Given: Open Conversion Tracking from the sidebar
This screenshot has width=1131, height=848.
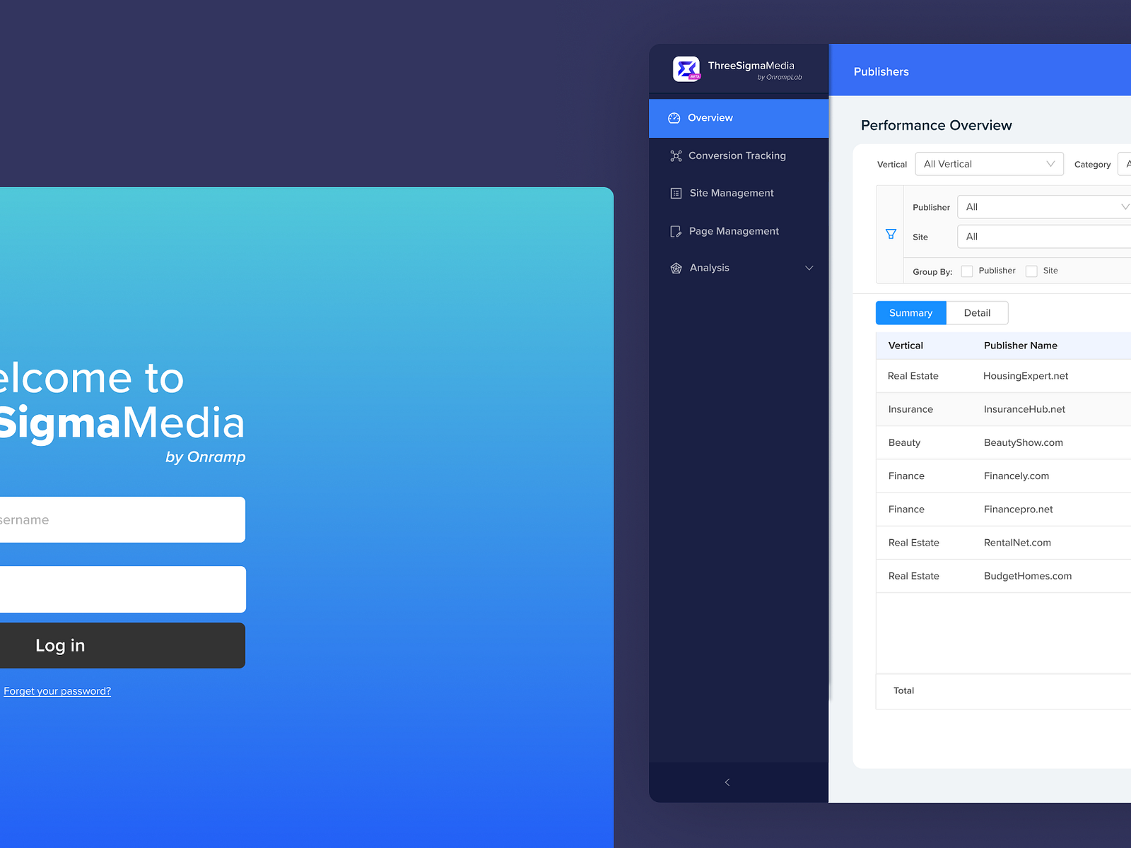Looking at the screenshot, I should click(675, 155).
